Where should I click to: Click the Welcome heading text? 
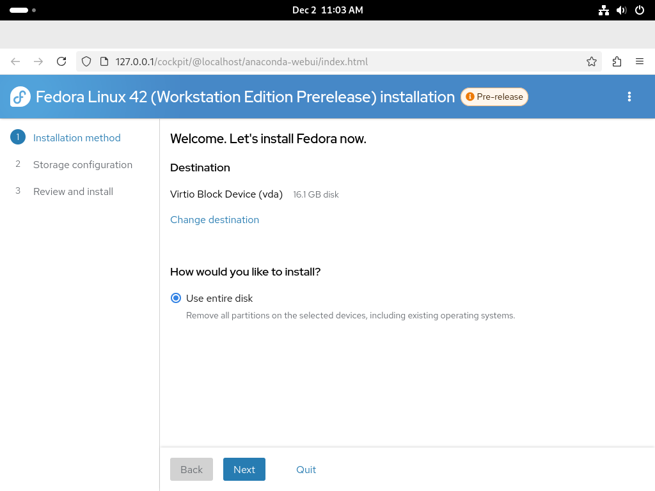[268, 139]
